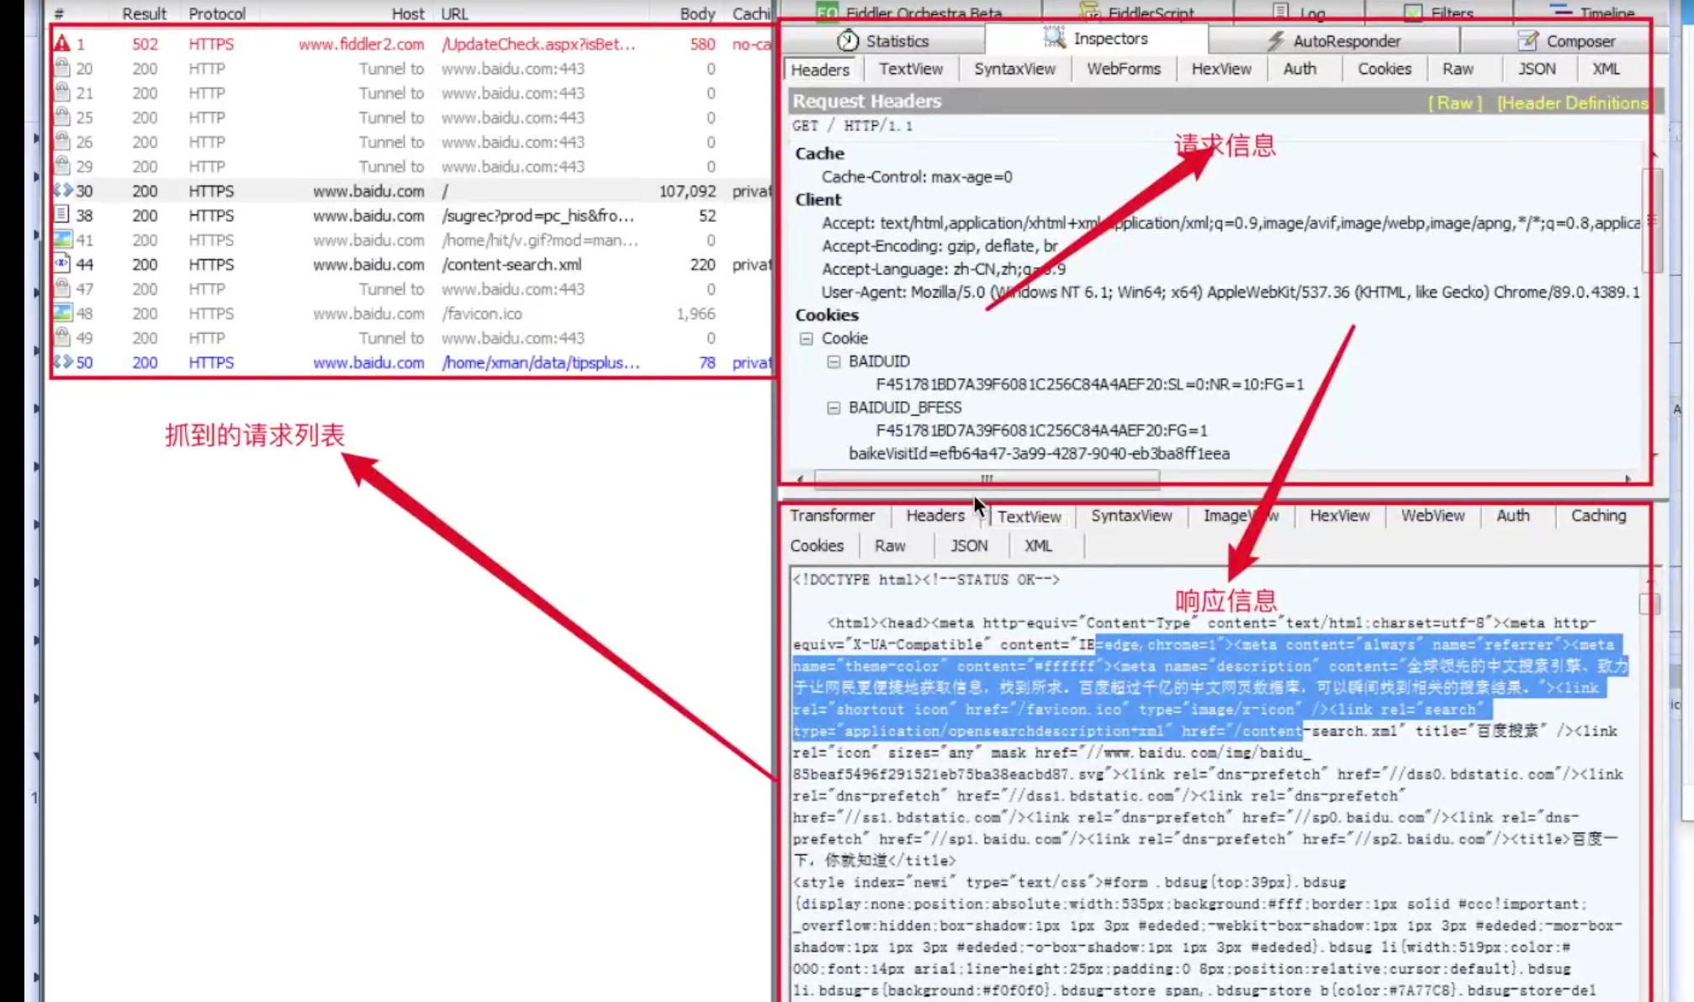Click the lock icon of session 20
1694x1002 pixels.
pos(62,68)
